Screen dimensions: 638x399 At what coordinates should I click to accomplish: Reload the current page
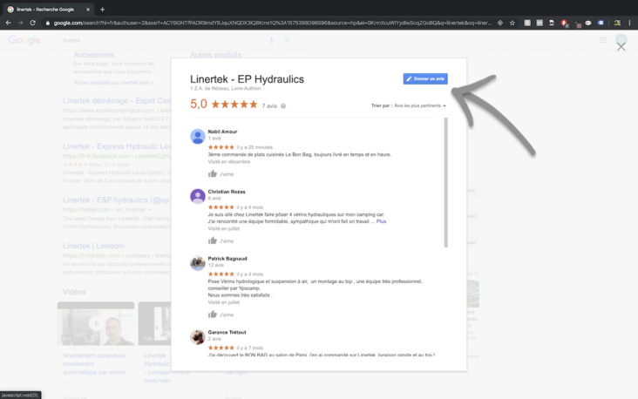pos(32,23)
